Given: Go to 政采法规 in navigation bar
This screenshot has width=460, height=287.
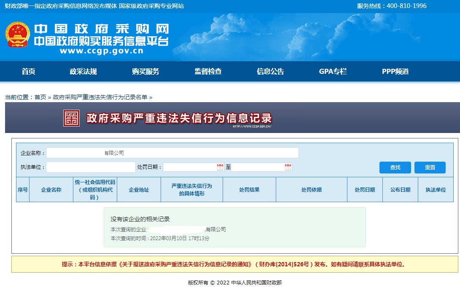Looking at the screenshot, I should [83, 71].
